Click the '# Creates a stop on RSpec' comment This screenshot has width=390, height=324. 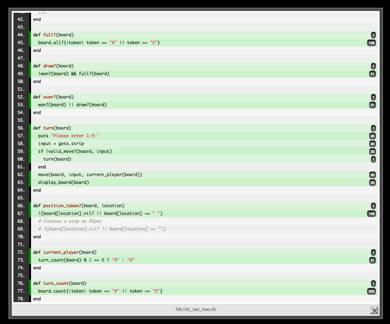click(70, 221)
